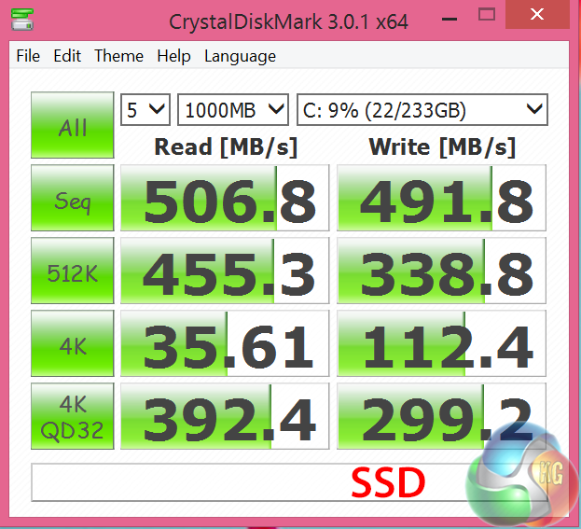581x529 pixels.
Task: Click the 4K QD32 read result 392.4
Action: pos(225,416)
